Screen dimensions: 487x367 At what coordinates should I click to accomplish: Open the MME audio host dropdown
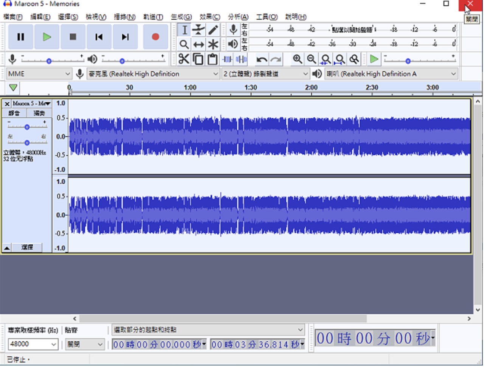[39, 74]
